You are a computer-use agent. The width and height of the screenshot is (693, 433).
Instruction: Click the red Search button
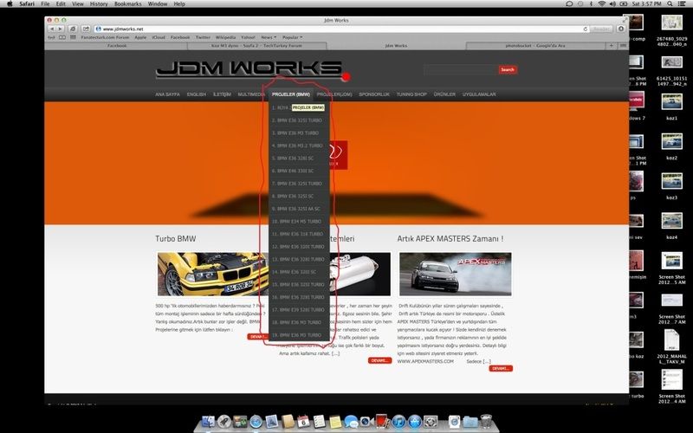[x=508, y=69]
